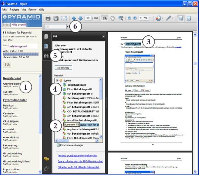Go to previous page with up arrow
The height and width of the screenshot is (175, 199).
tap(74, 19)
